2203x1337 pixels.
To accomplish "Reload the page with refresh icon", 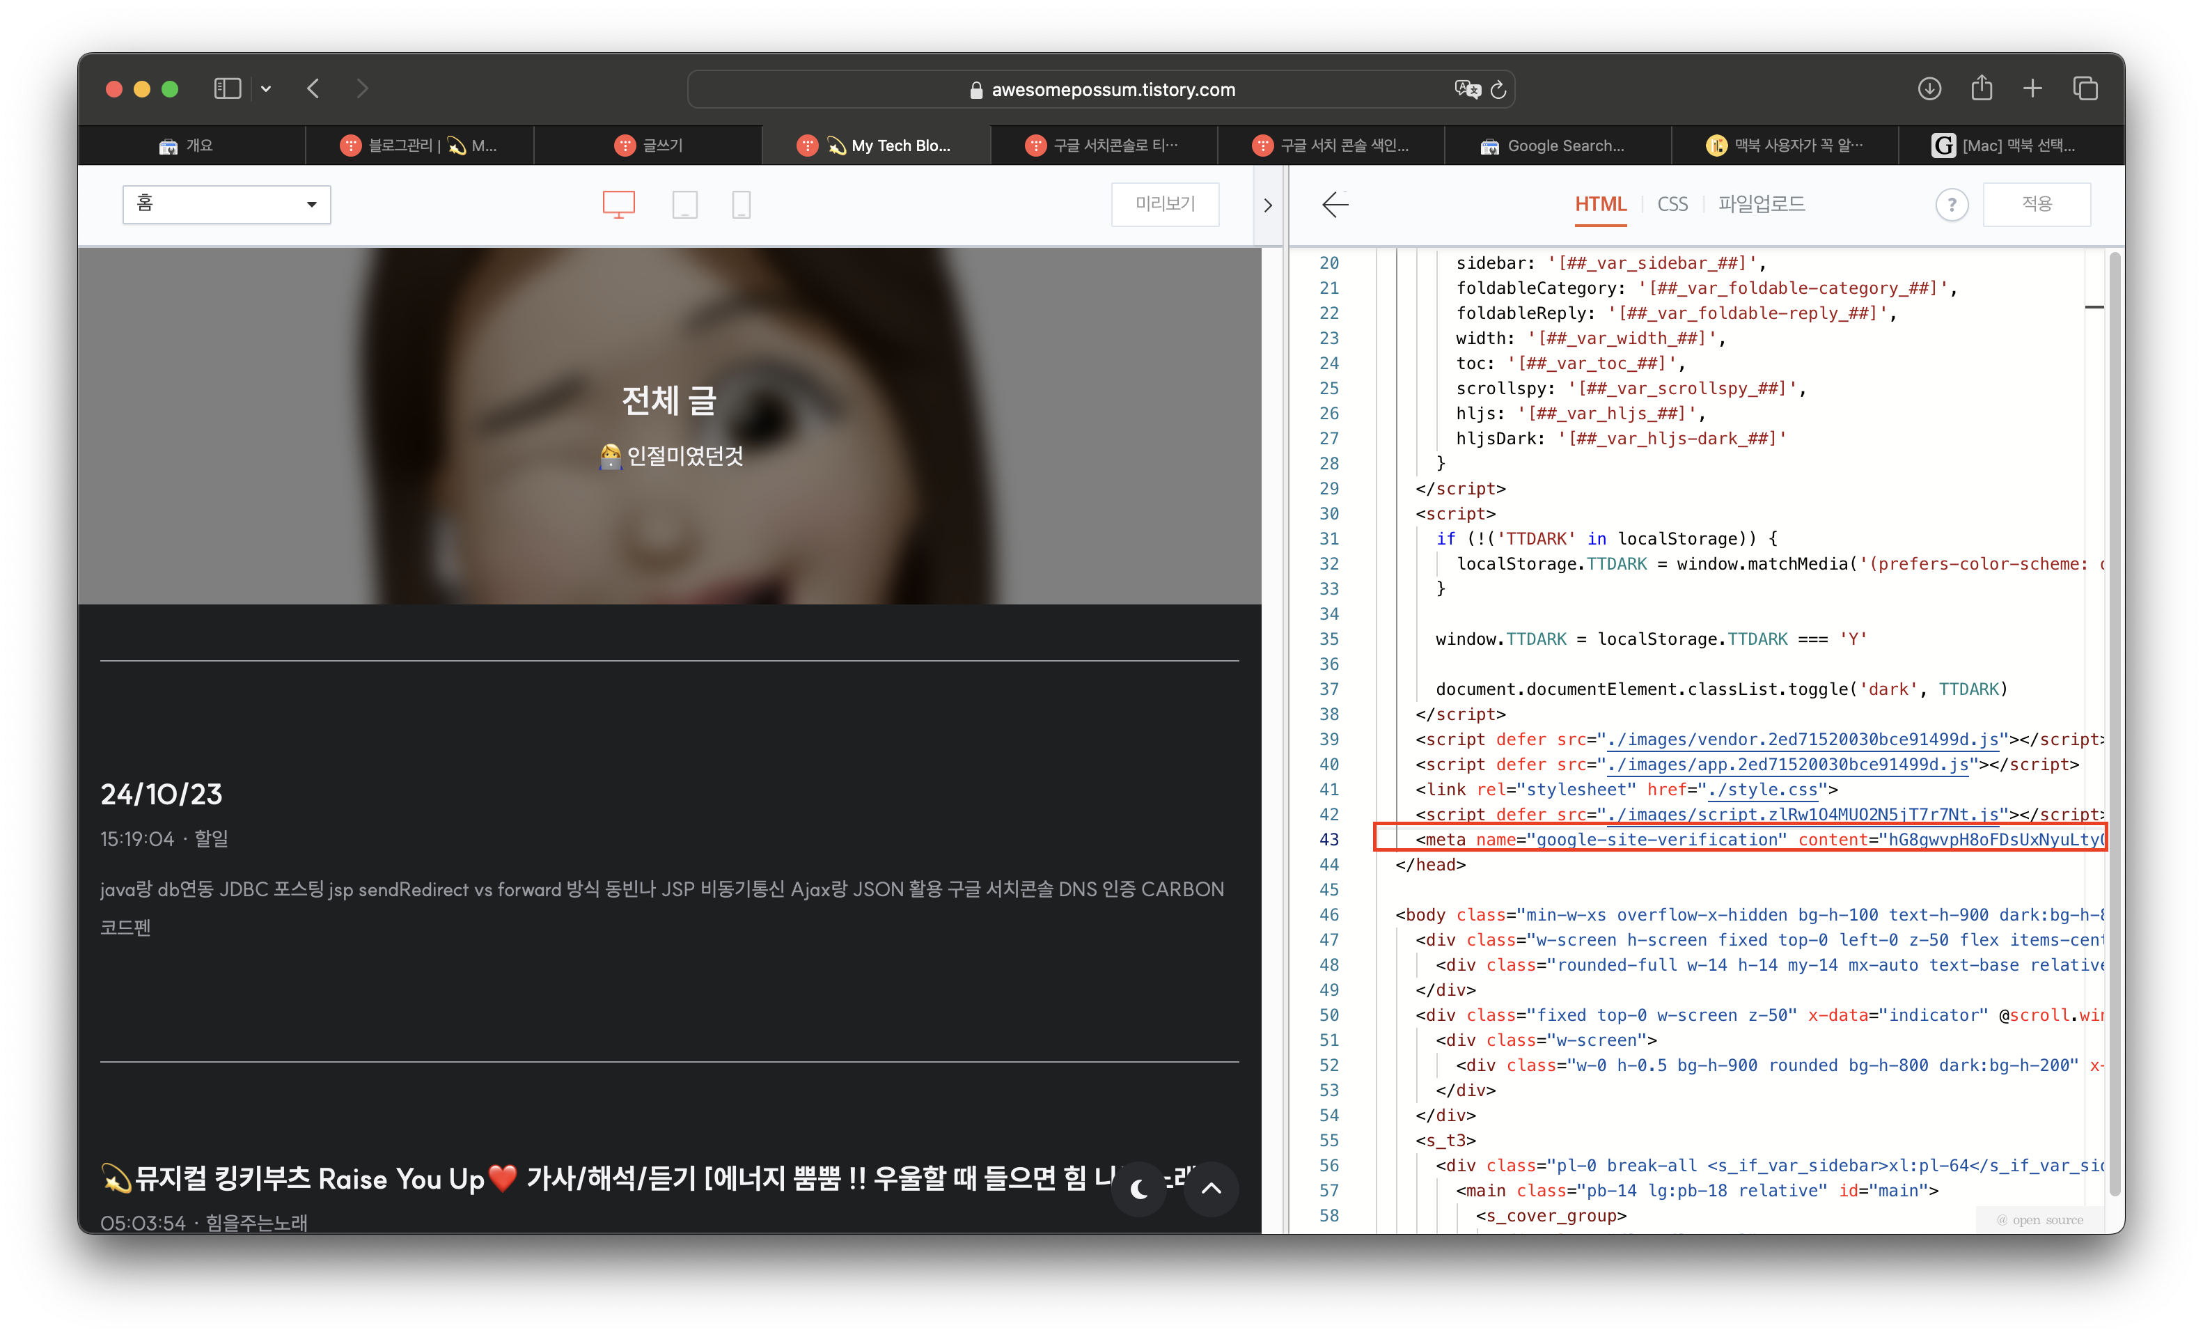I will pyautogui.click(x=1498, y=89).
